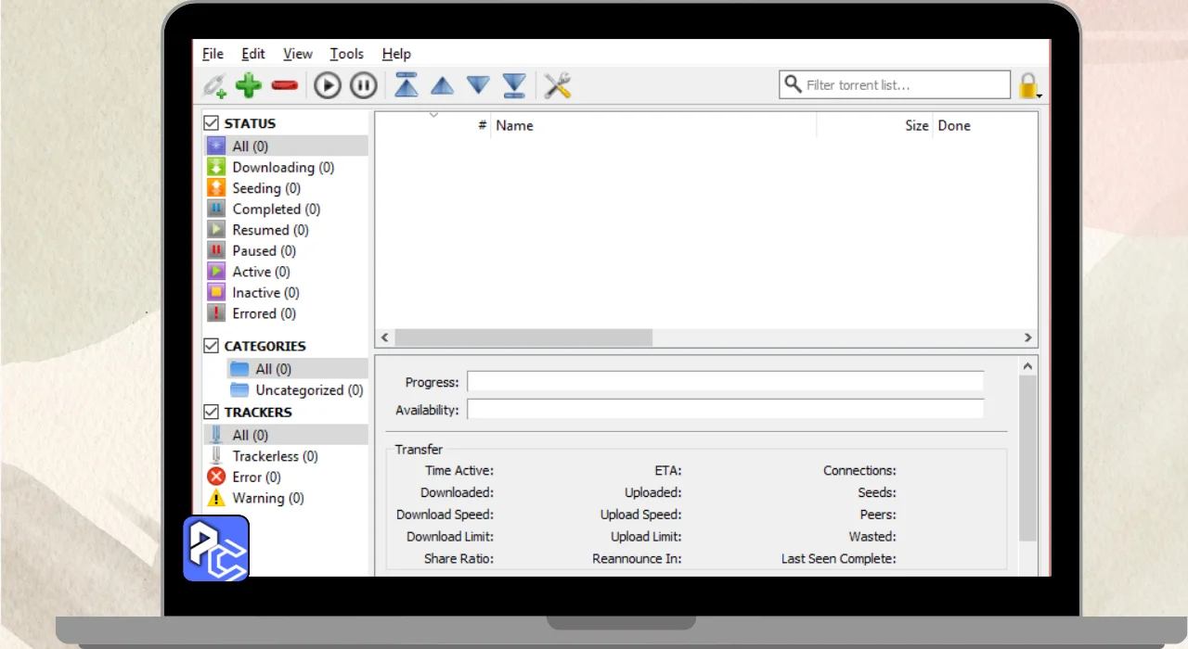
Task: Select the Downloading status filter
Action: point(282,167)
